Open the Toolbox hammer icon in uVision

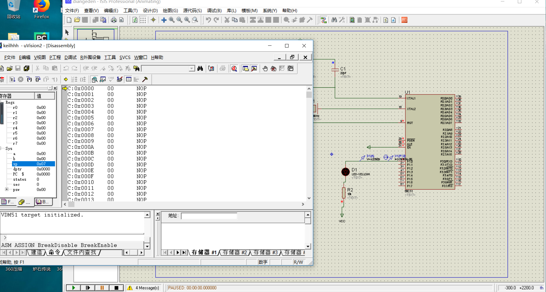point(145,79)
